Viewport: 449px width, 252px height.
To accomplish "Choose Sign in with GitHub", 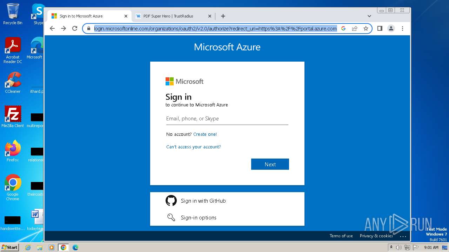I will point(227,201).
